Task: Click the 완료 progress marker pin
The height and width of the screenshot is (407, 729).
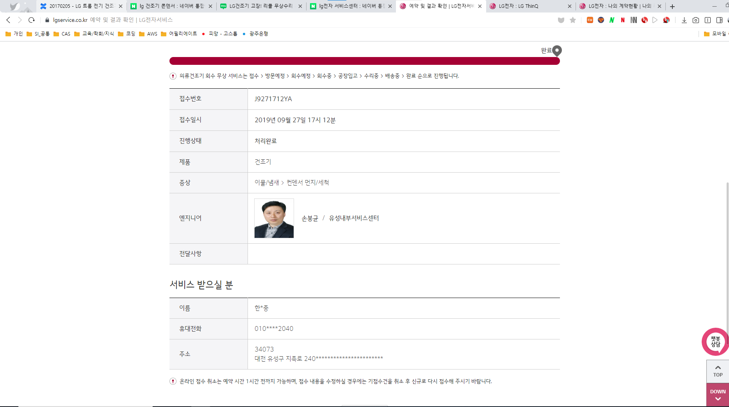Action: [x=557, y=50]
